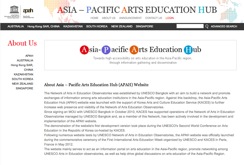Select SINGAPORE in the dark navigation bar
Viewport: 244px width, 165px height.
145,26
